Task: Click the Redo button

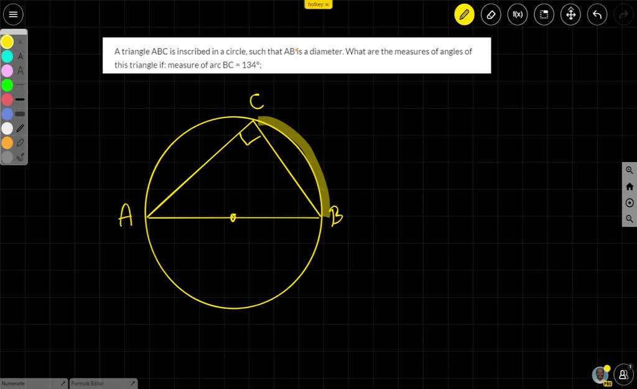Action: pyautogui.click(x=623, y=14)
